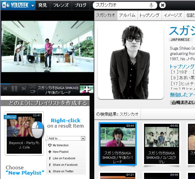This screenshot has height=179, width=195.
Task: Switch to the 伝記 tab
Action: click(190, 15)
